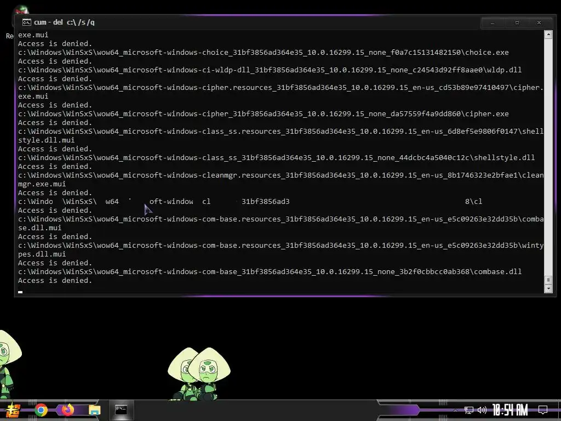
Task: Open the network status tray icon
Action: click(468, 410)
